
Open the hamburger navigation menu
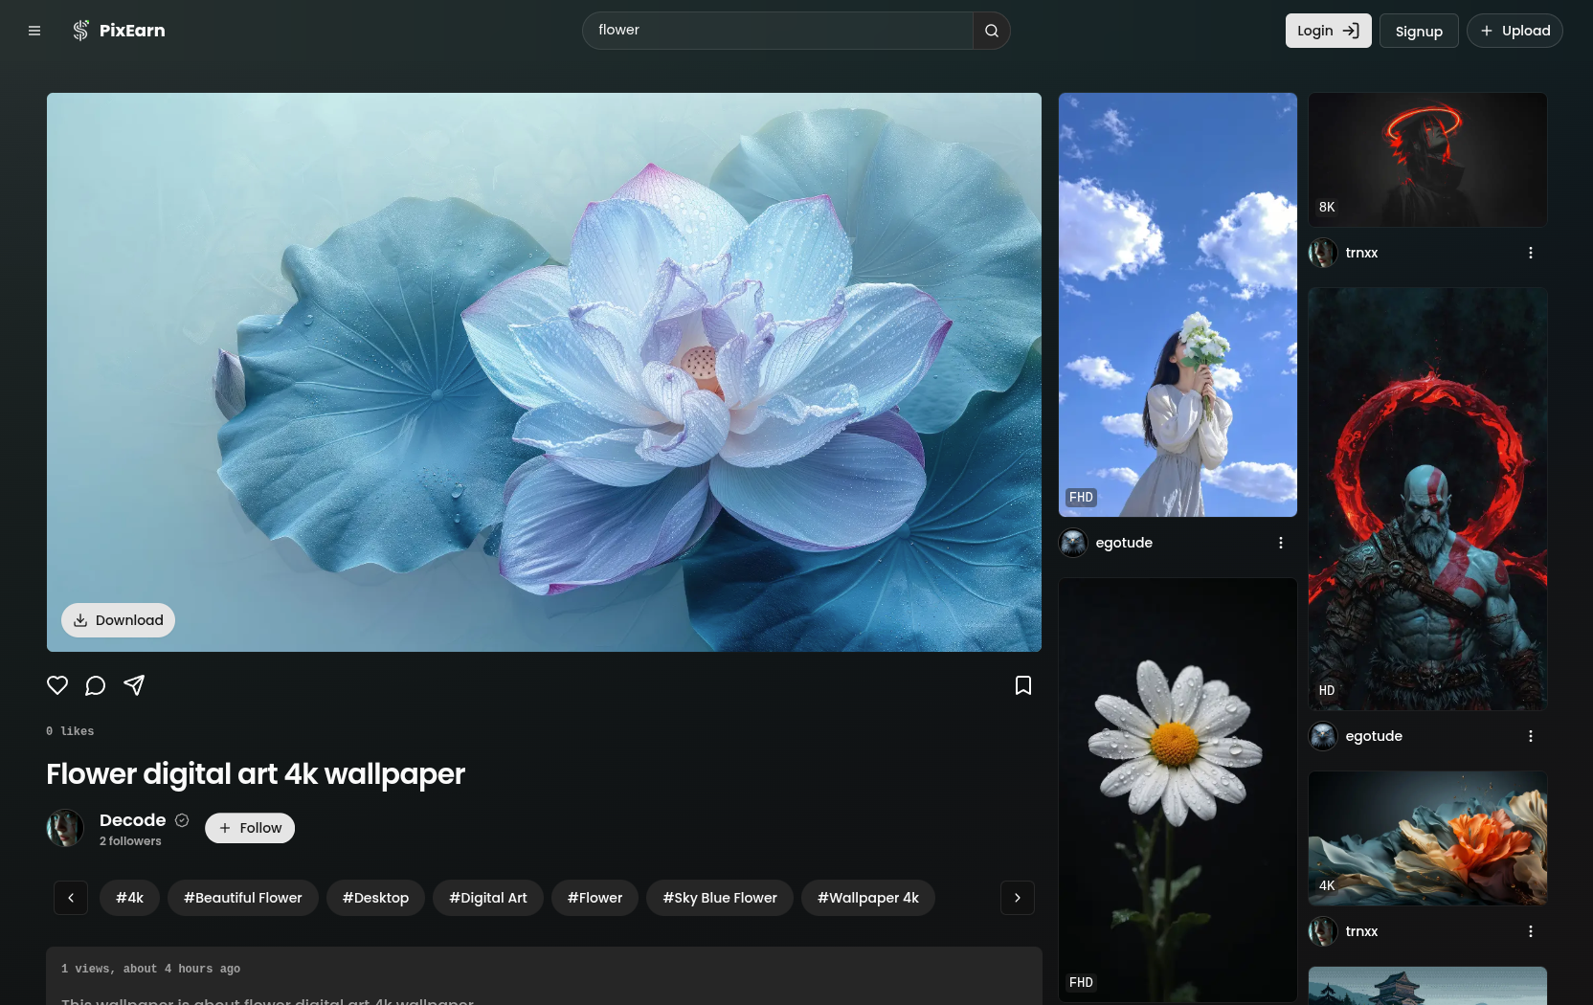34,30
